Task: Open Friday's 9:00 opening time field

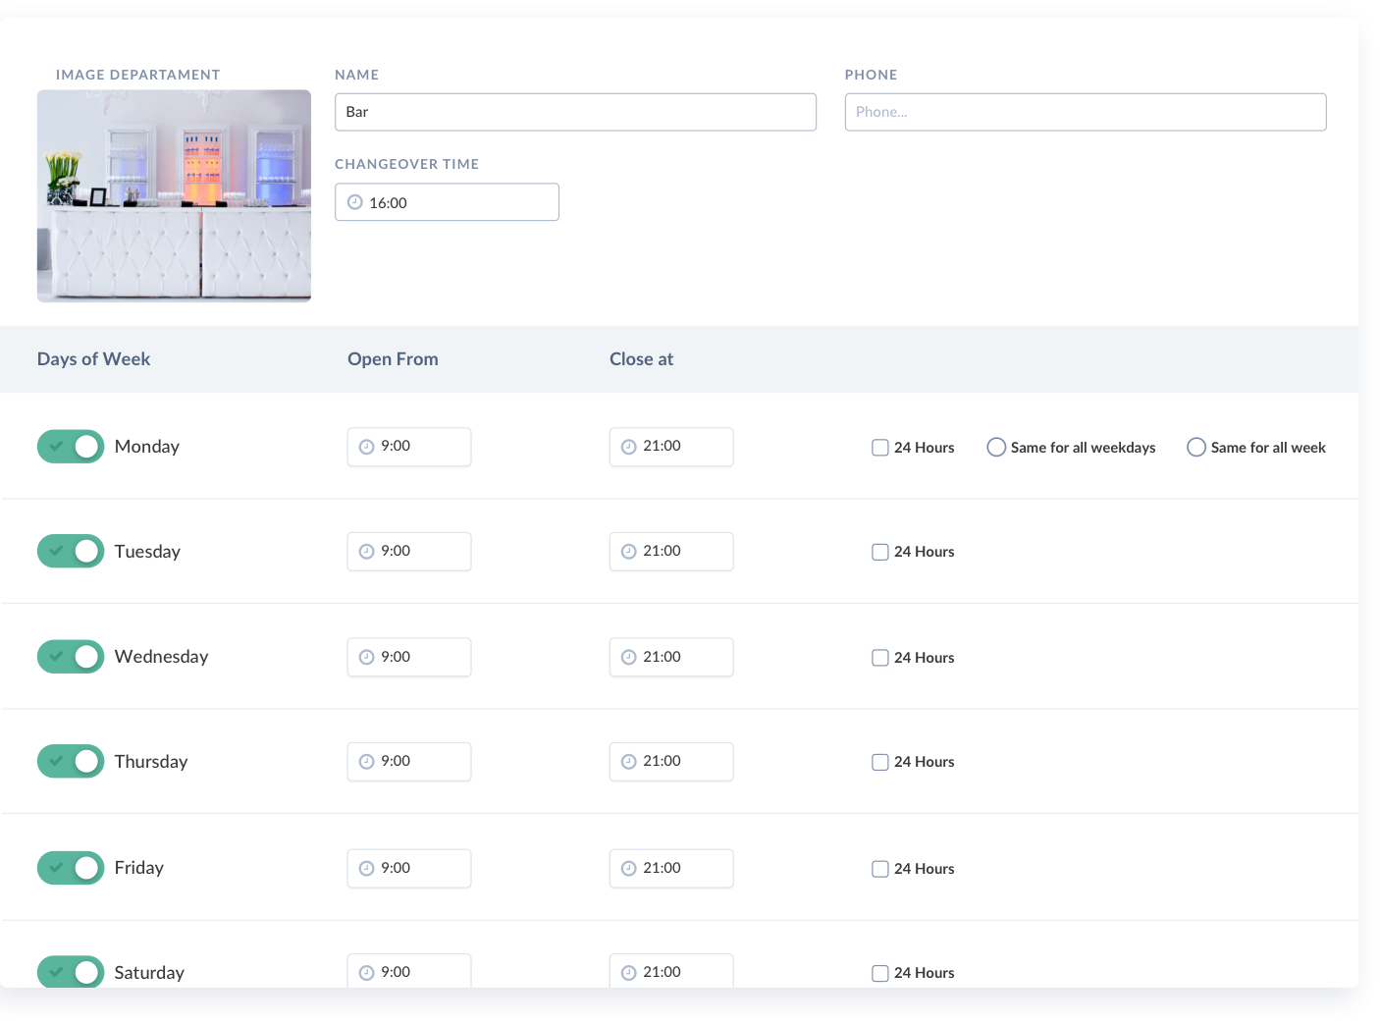Action: 409,869
